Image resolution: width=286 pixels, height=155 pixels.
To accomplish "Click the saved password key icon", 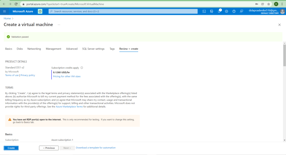I will pyautogui.click(x=257, y=4).
